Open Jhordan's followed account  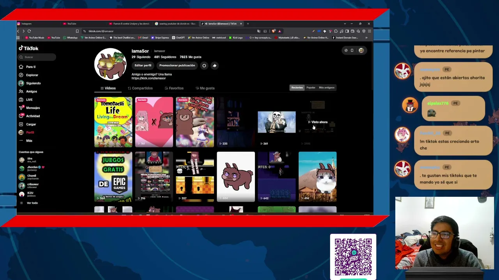click(32, 168)
